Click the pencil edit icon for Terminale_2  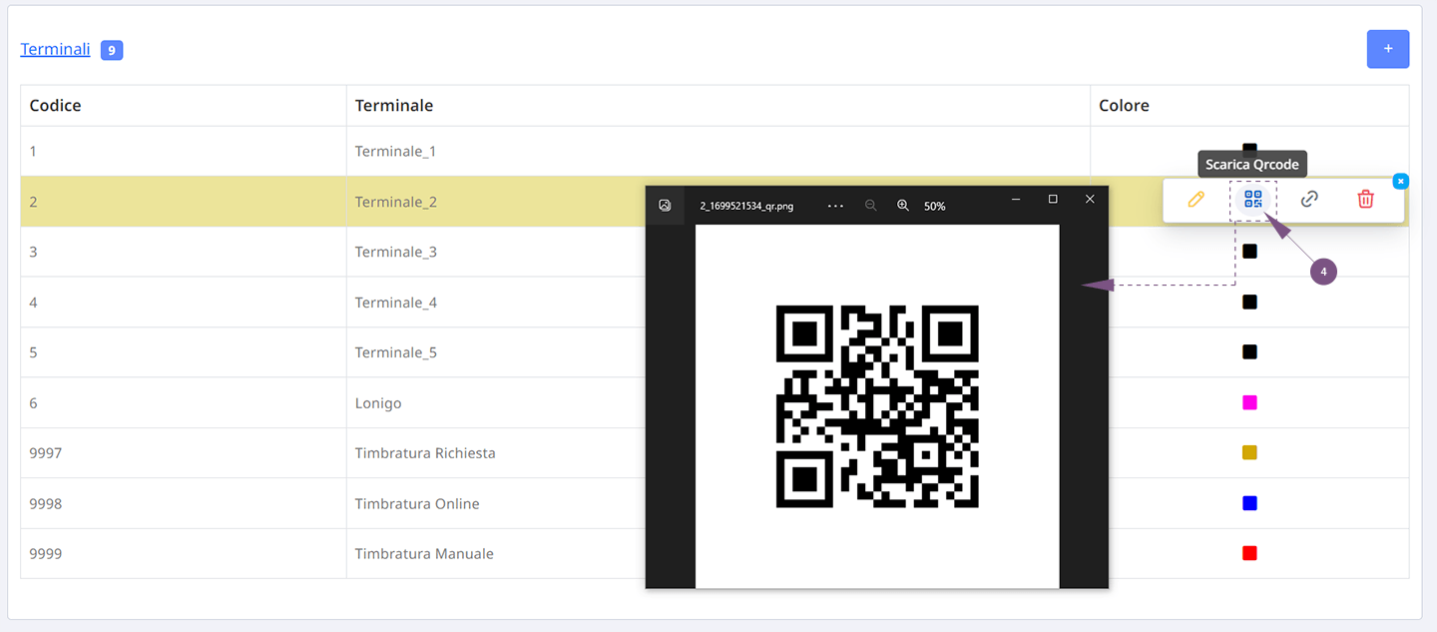tap(1196, 199)
